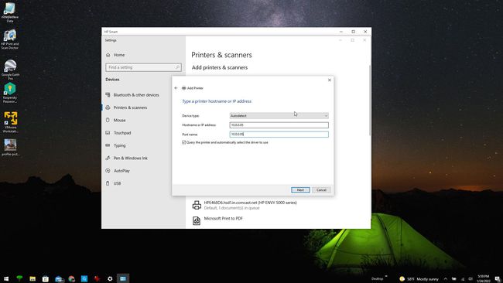Click the green tree taskbar icon
The image size is (503, 283).
19,278
